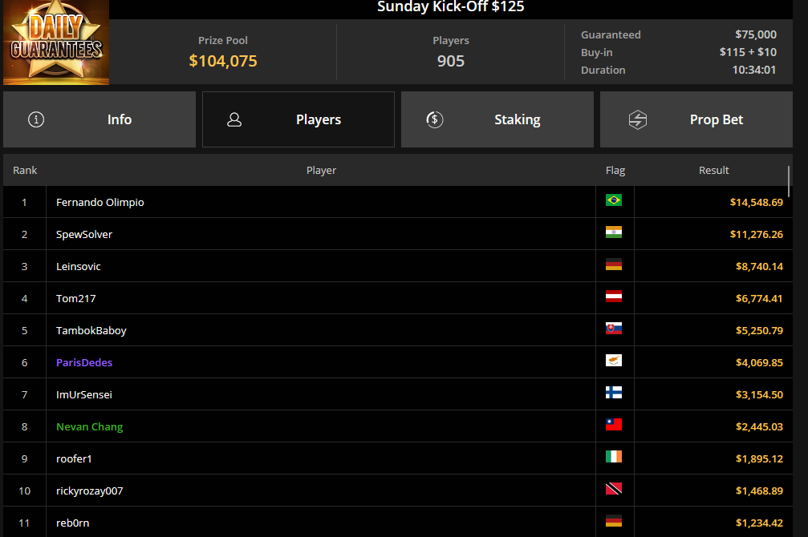
Task: Click the Daily Guarantees logo
Action: tap(56, 42)
